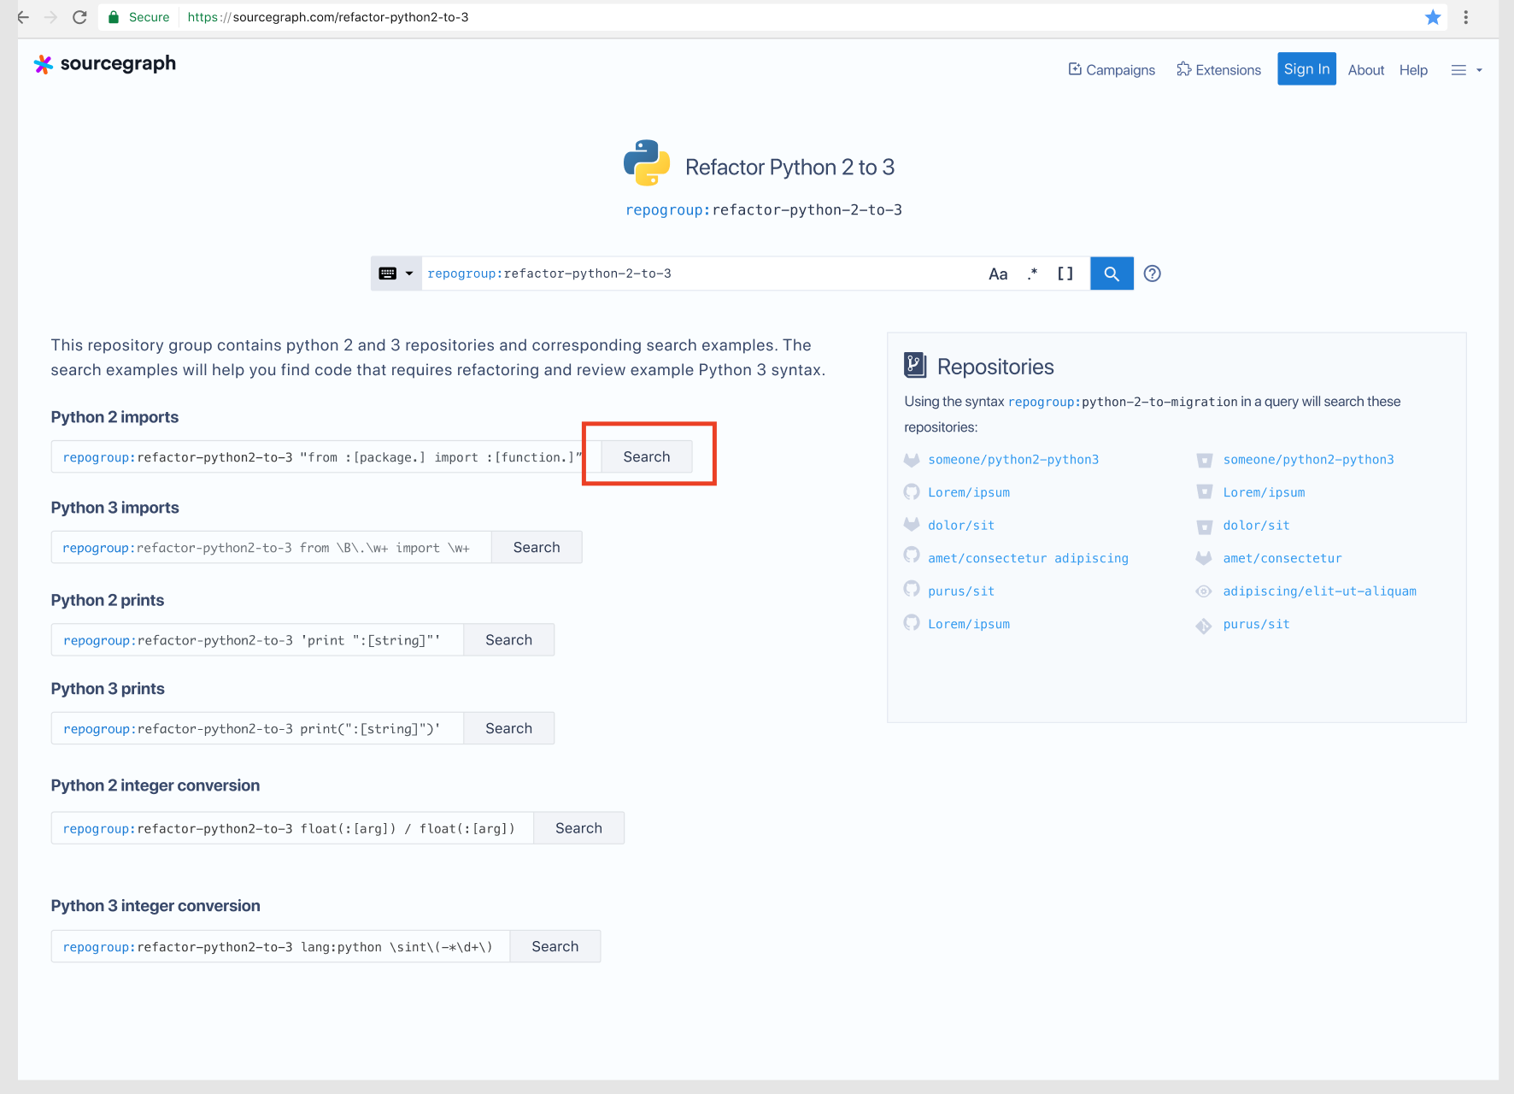Open the search help question icon
Image resolution: width=1514 pixels, height=1094 pixels.
[x=1152, y=273]
